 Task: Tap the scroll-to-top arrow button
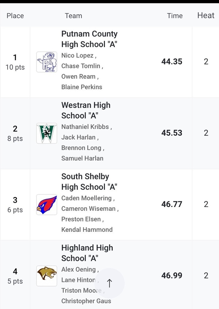[109, 283]
